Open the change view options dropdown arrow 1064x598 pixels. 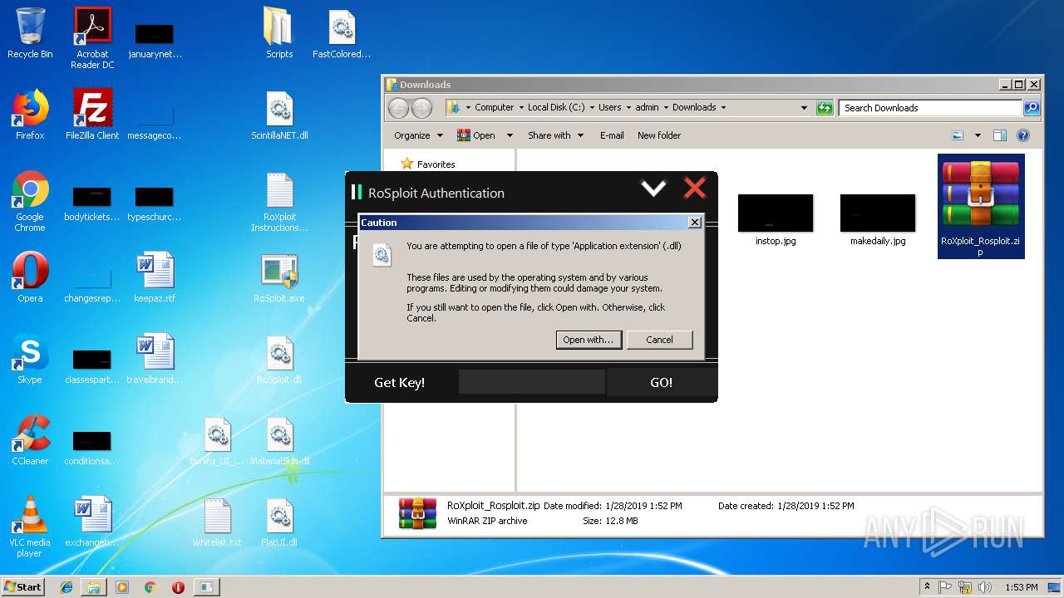click(x=978, y=135)
